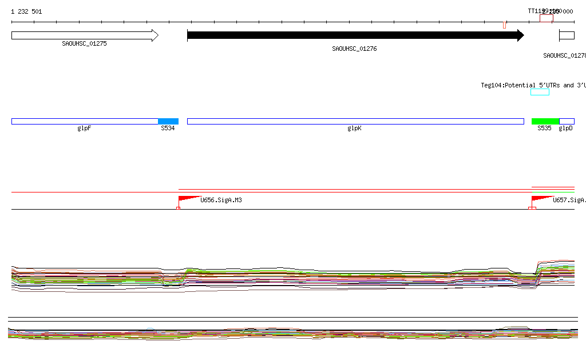Click the black SAOUHSC_01276 gene arrow
The height and width of the screenshot is (349, 586).
pyautogui.click(x=355, y=35)
